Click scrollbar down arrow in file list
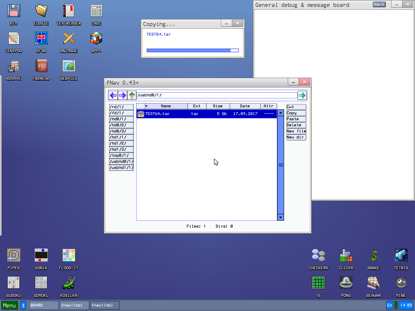The image size is (415, 311). coord(280,217)
